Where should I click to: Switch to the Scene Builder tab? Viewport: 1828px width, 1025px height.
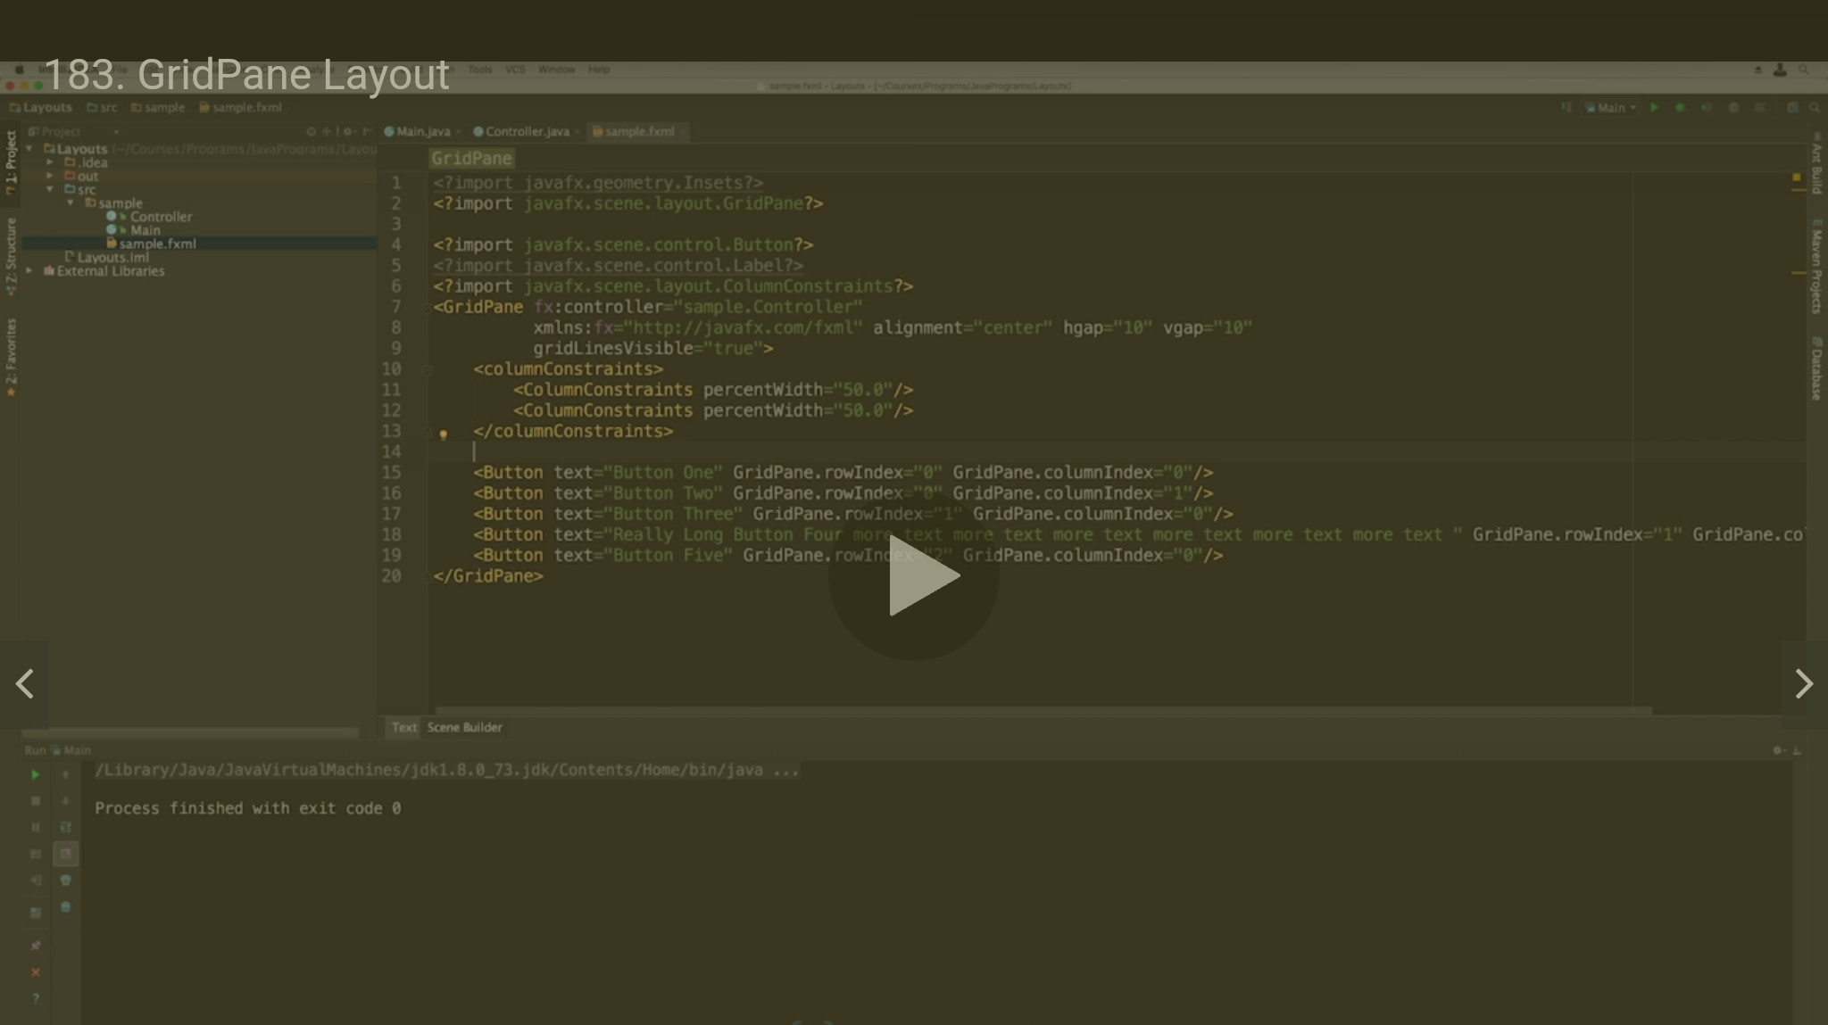click(x=464, y=727)
